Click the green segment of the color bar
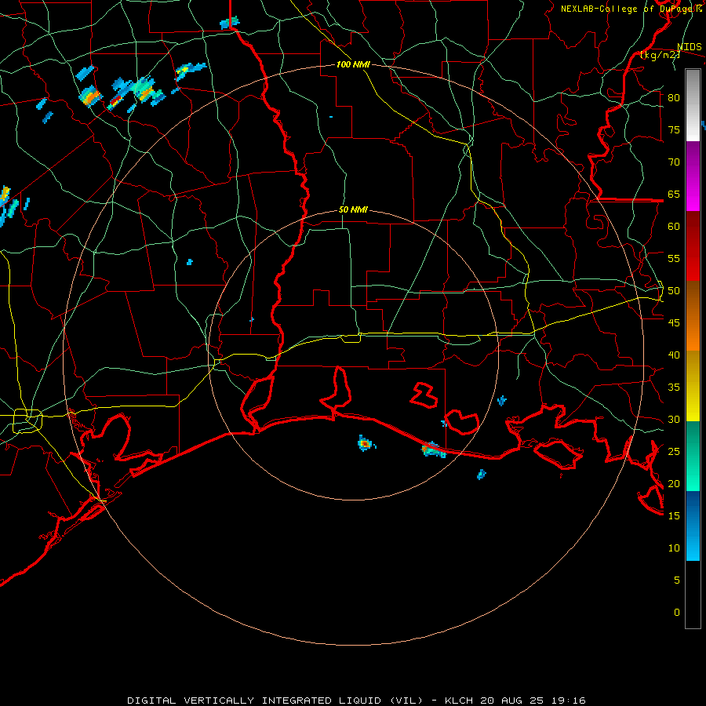This screenshot has width=706, height=706. tap(693, 456)
